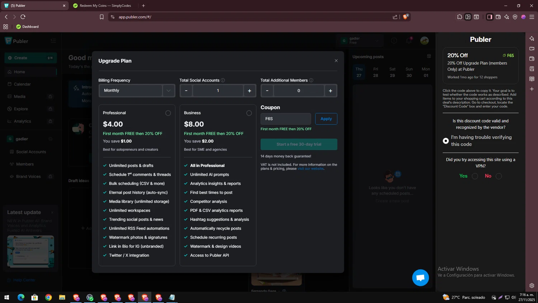Open the browser main hamburger menu

click(x=532, y=17)
